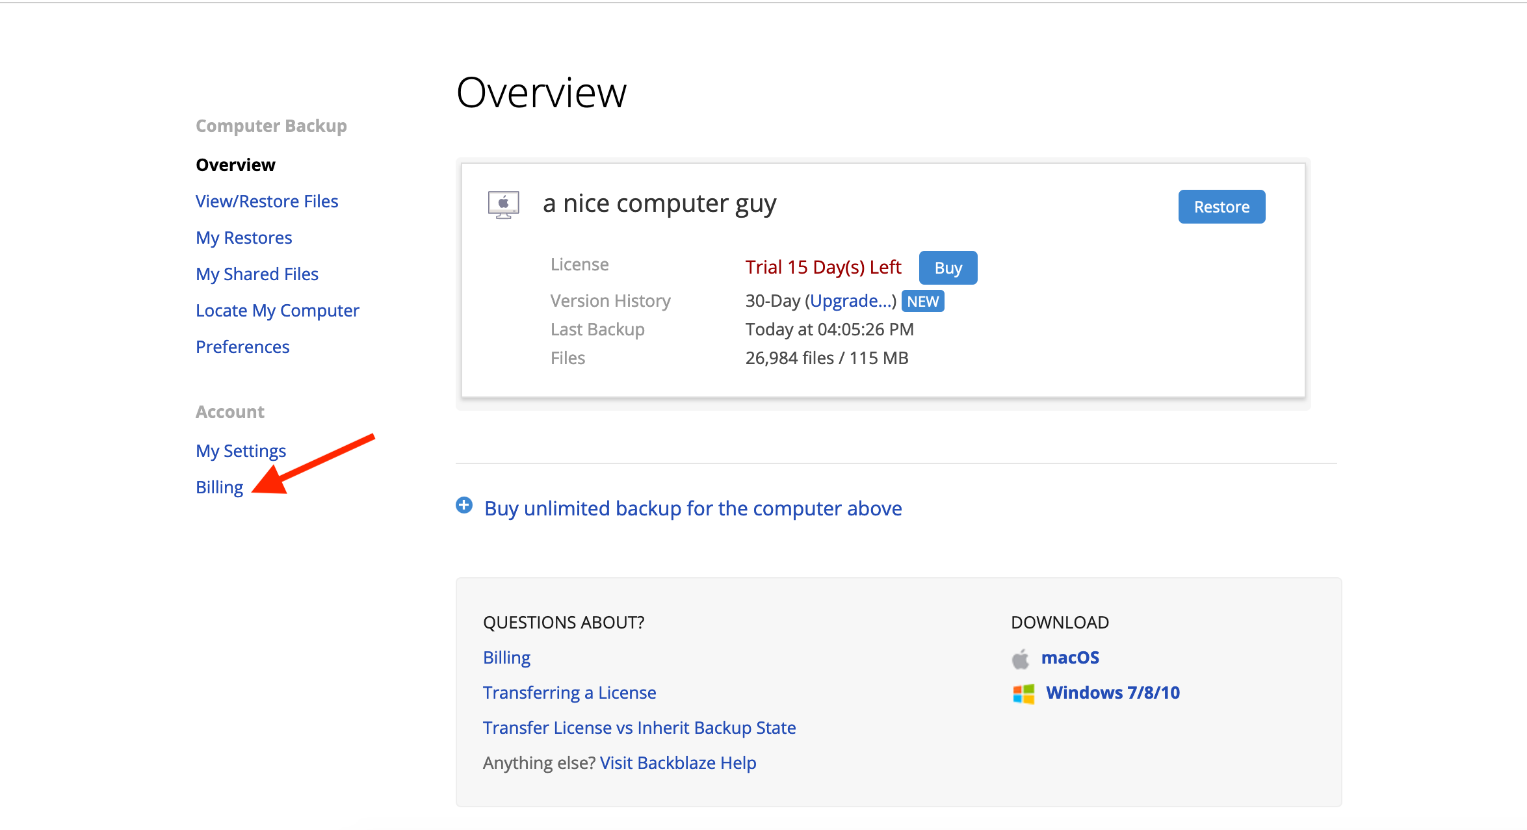Click the 'Today at 04:05:26 PM' backup time
This screenshot has width=1527, height=830.
829,330
